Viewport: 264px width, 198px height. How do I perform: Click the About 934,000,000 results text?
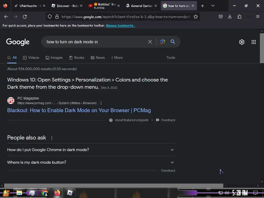click(x=42, y=69)
